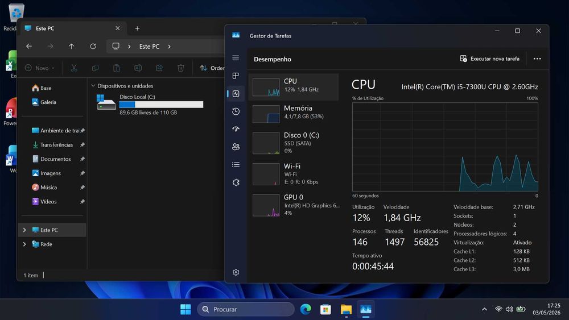The image size is (569, 320).
Task: Click the Paste icon in File Explorer toolbar
Action: 117,68
